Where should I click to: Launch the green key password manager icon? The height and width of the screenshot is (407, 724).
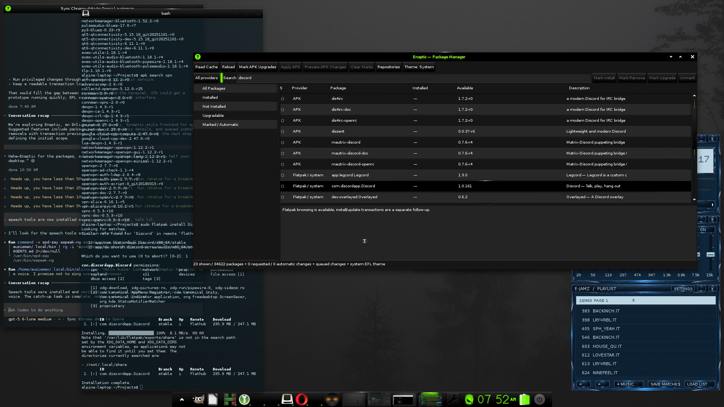244,399
